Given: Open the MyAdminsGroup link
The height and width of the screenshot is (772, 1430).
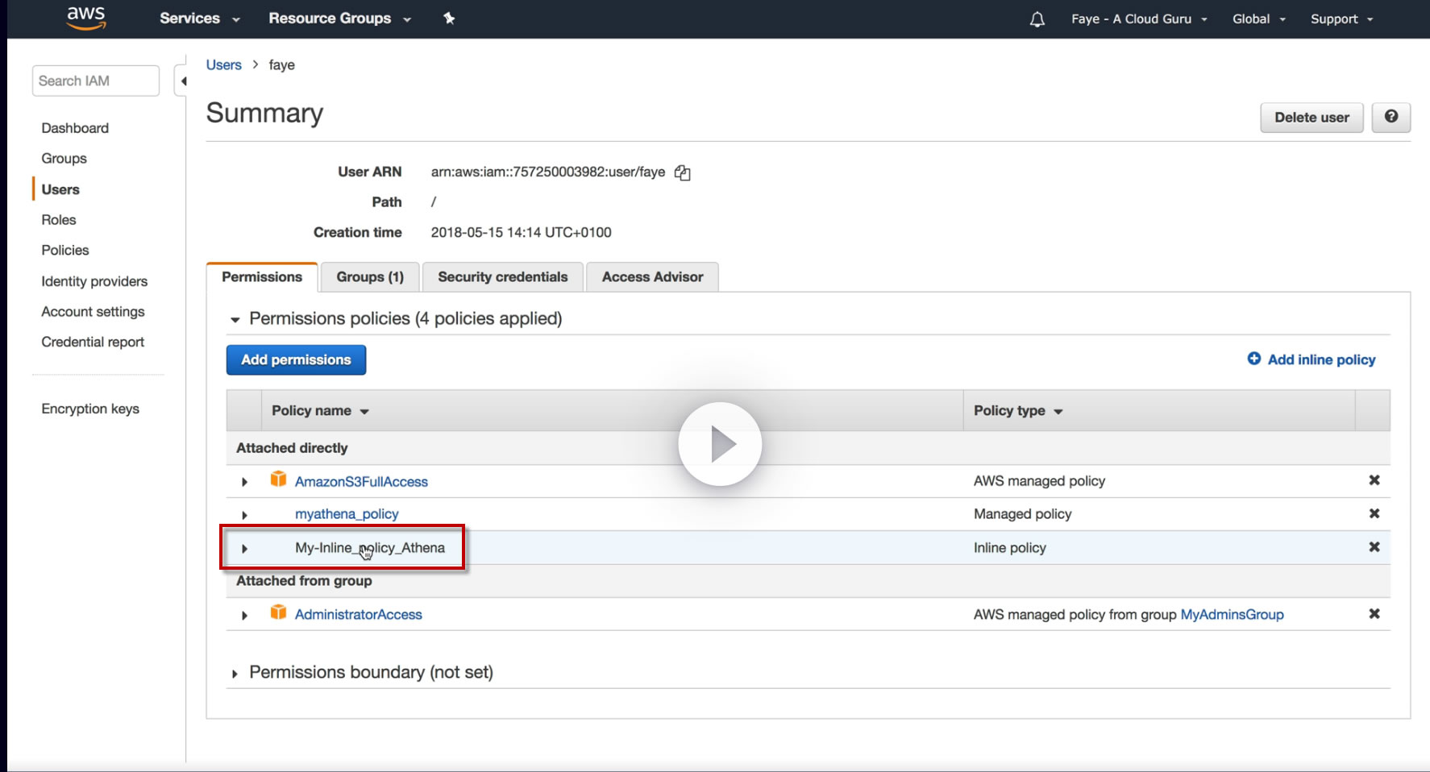Looking at the screenshot, I should tap(1232, 615).
